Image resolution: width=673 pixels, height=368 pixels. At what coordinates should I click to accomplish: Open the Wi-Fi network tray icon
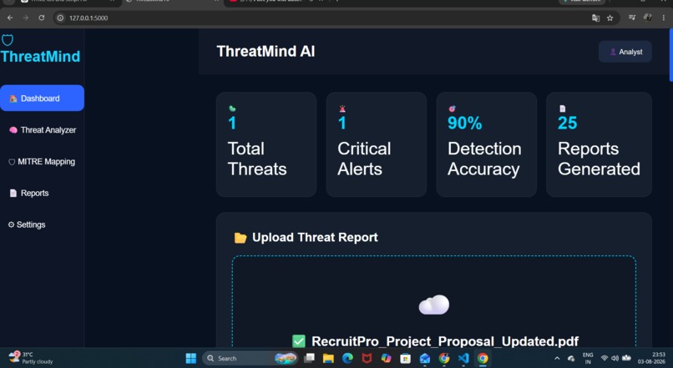click(x=605, y=358)
